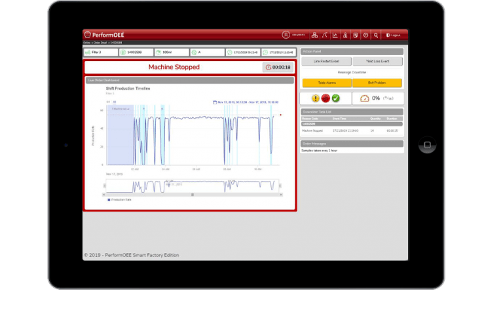Click the red end-point marker on chart

point(281,115)
